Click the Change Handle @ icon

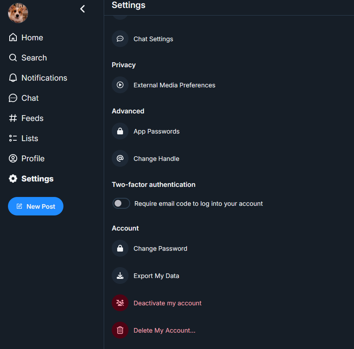click(120, 159)
